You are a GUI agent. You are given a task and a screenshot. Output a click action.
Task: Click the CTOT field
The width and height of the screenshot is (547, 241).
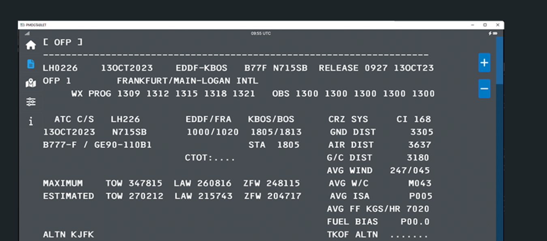click(x=210, y=158)
